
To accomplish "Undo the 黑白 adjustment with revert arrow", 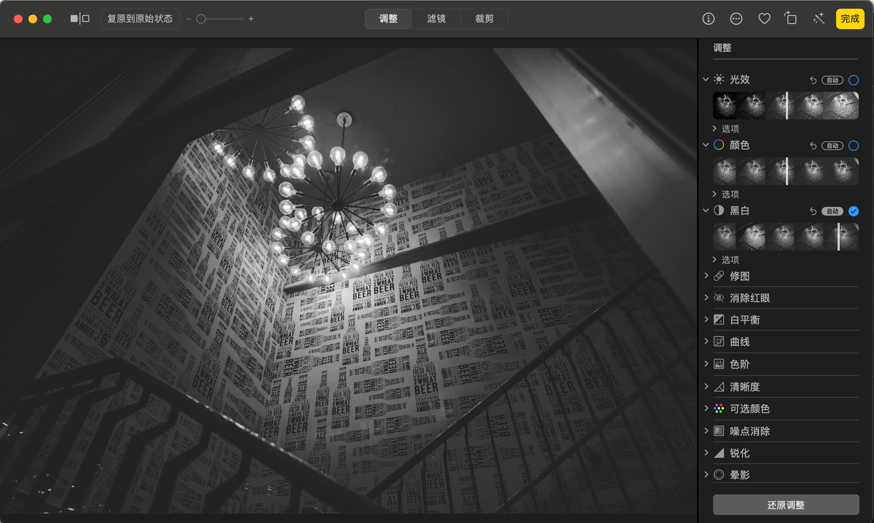I will click(x=813, y=211).
